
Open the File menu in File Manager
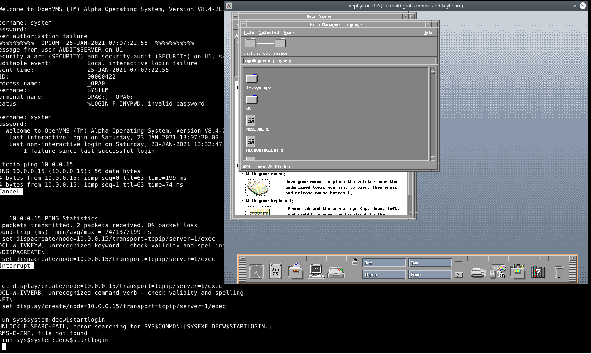249,32
